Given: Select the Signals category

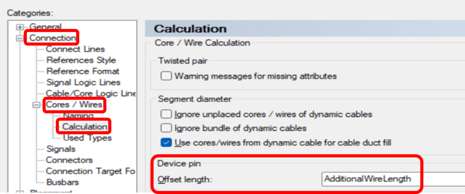Looking at the screenshot, I should point(61,149).
